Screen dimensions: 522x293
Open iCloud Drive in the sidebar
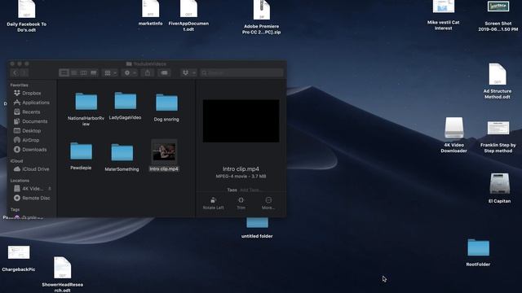(32, 169)
